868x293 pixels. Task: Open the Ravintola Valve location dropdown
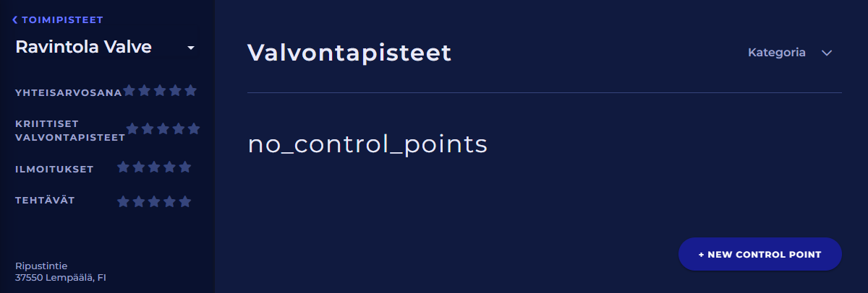click(191, 48)
